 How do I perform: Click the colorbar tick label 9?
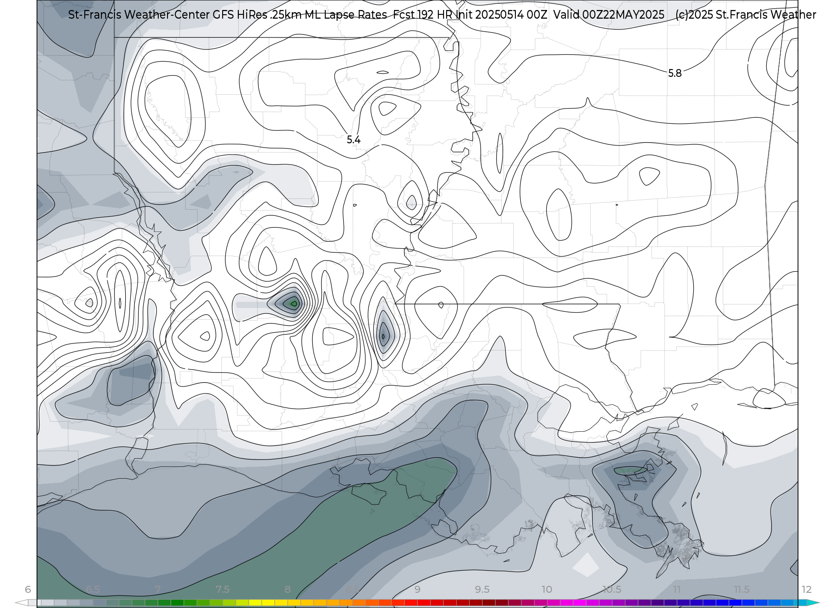tap(417, 589)
